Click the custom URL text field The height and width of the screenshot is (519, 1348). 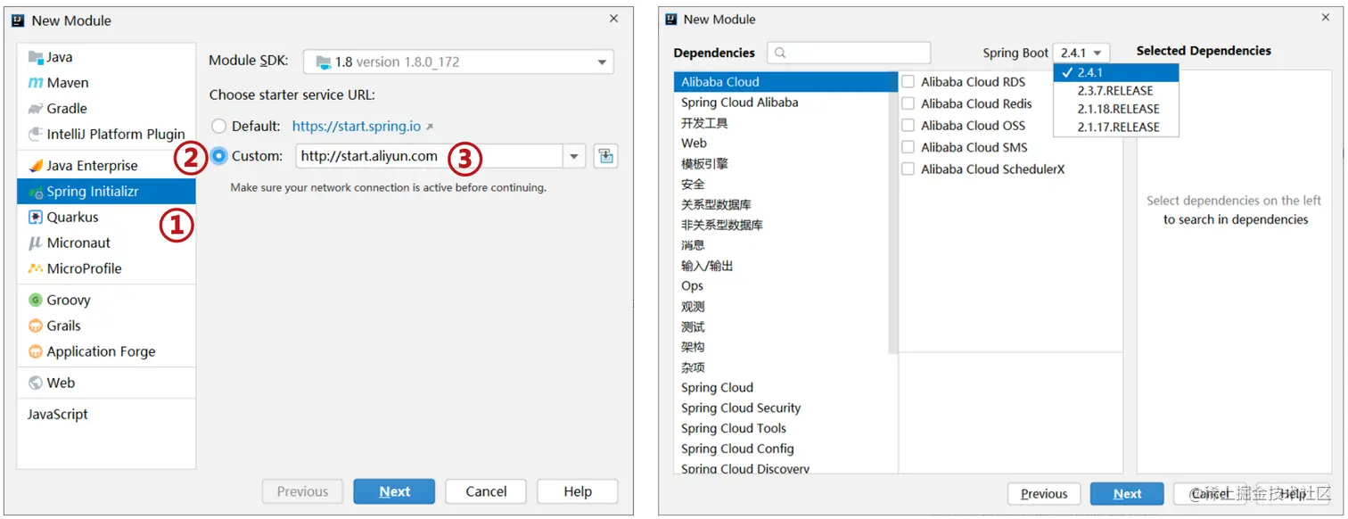pos(430,156)
